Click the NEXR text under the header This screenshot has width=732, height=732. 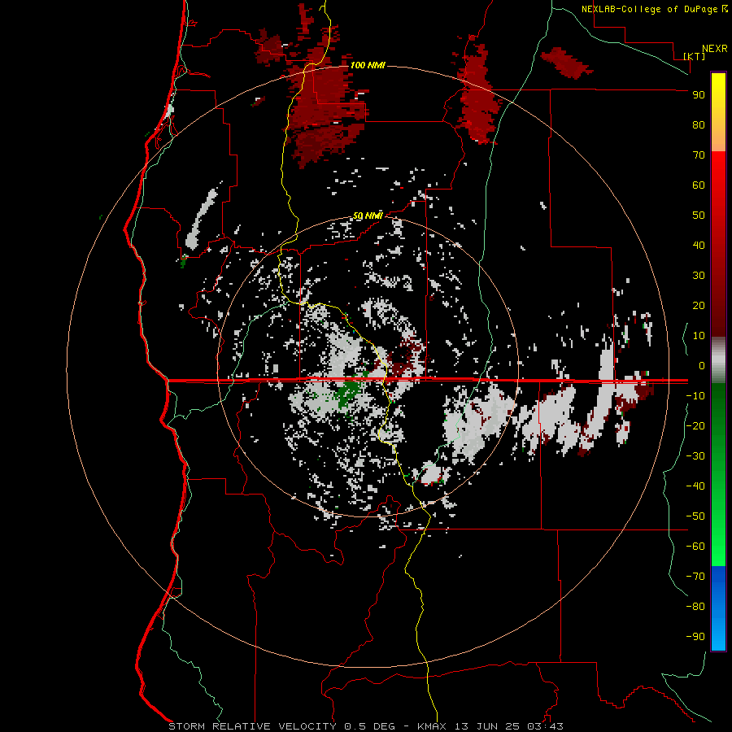(x=715, y=49)
